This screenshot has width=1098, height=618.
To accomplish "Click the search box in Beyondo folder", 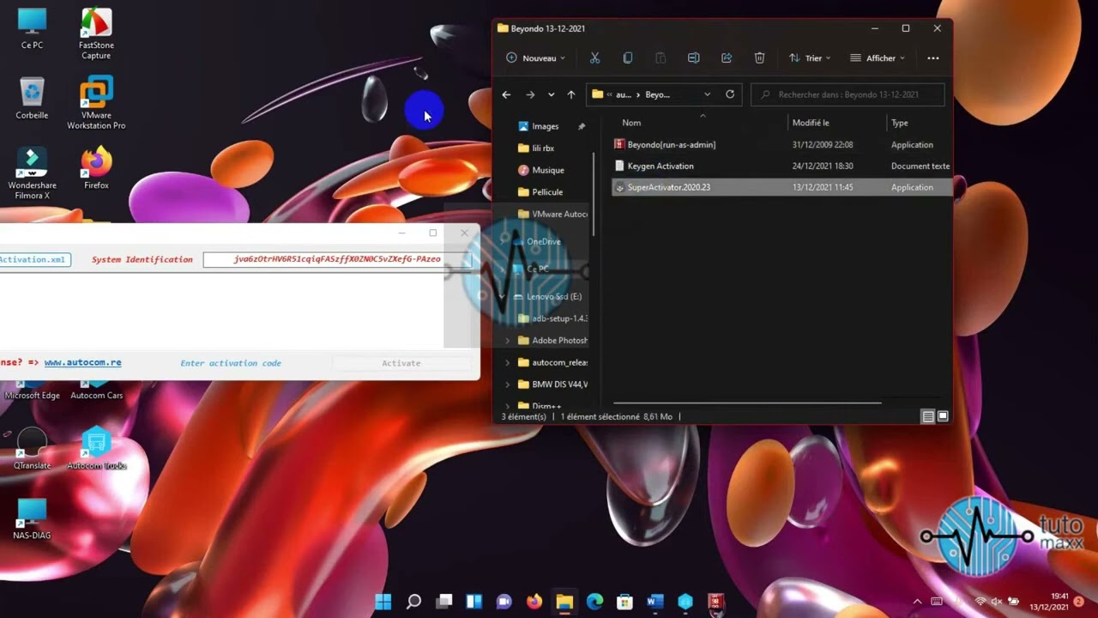I will pyautogui.click(x=848, y=94).
